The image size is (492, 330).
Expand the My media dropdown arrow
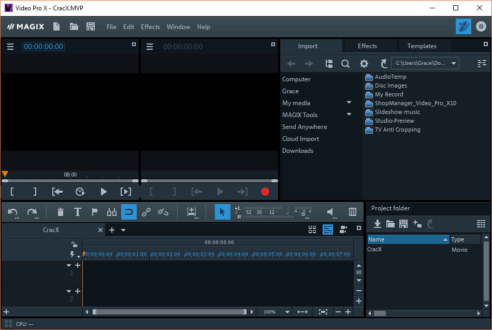(x=349, y=103)
